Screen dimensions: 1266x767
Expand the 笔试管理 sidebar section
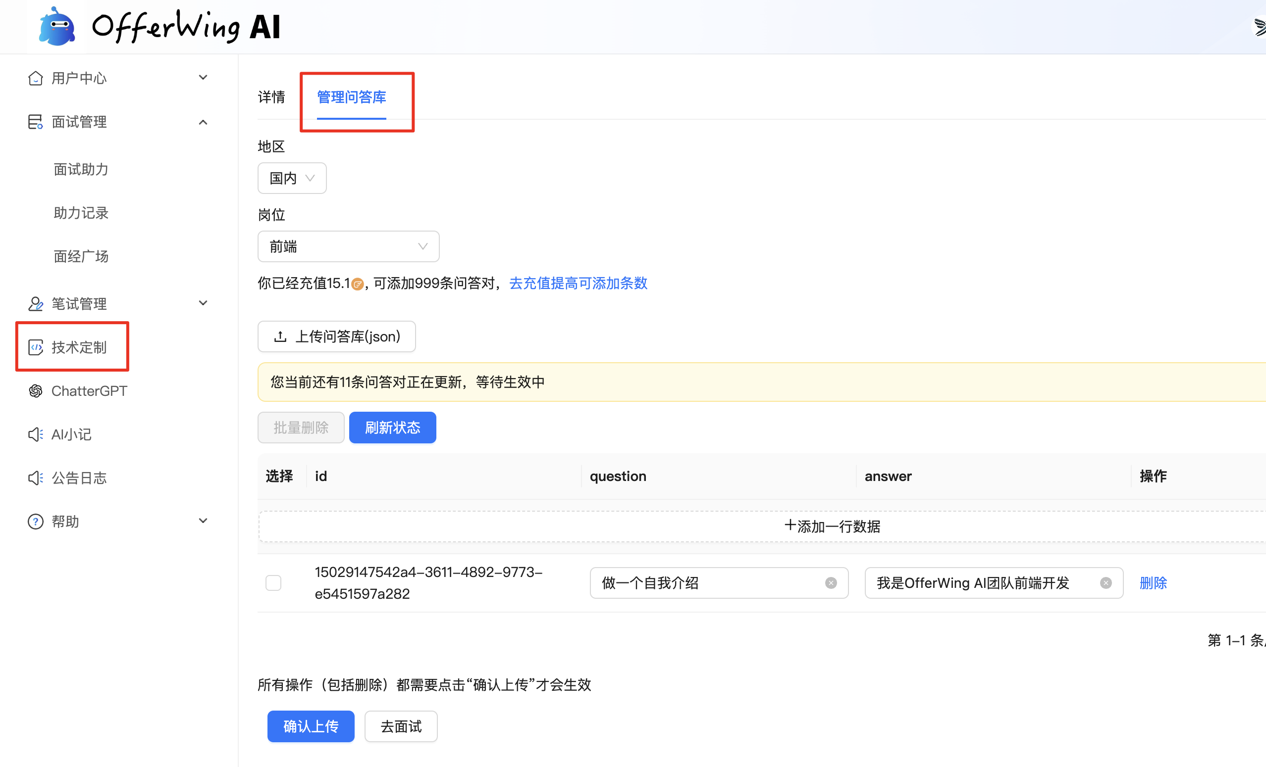point(203,303)
